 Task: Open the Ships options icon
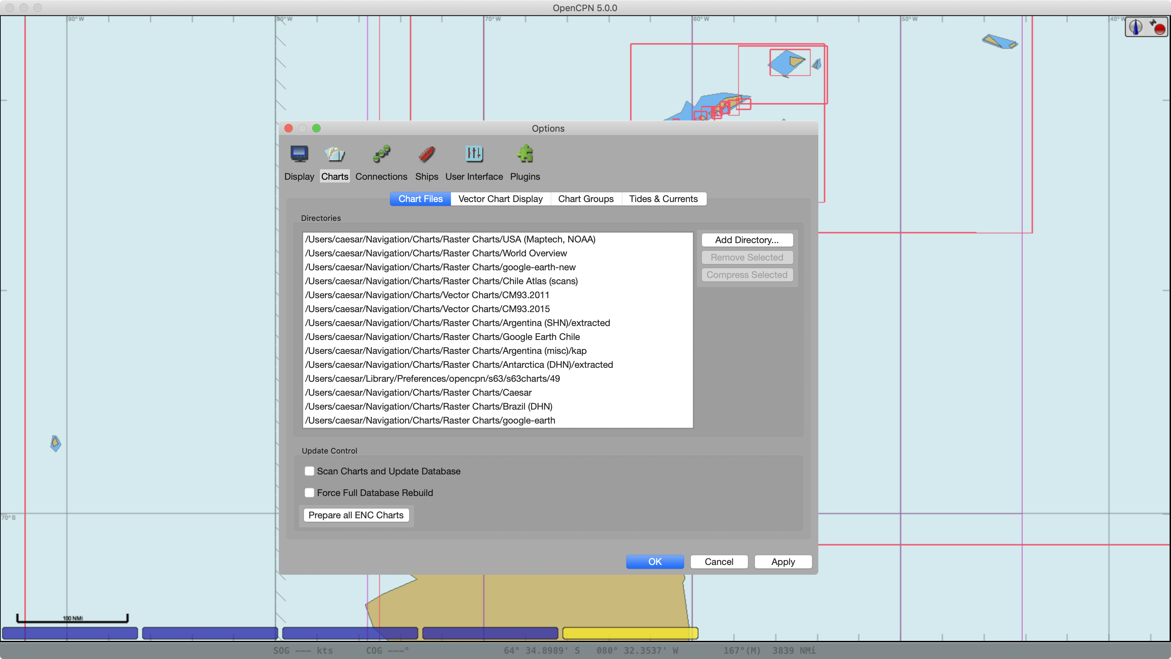[426, 154]
